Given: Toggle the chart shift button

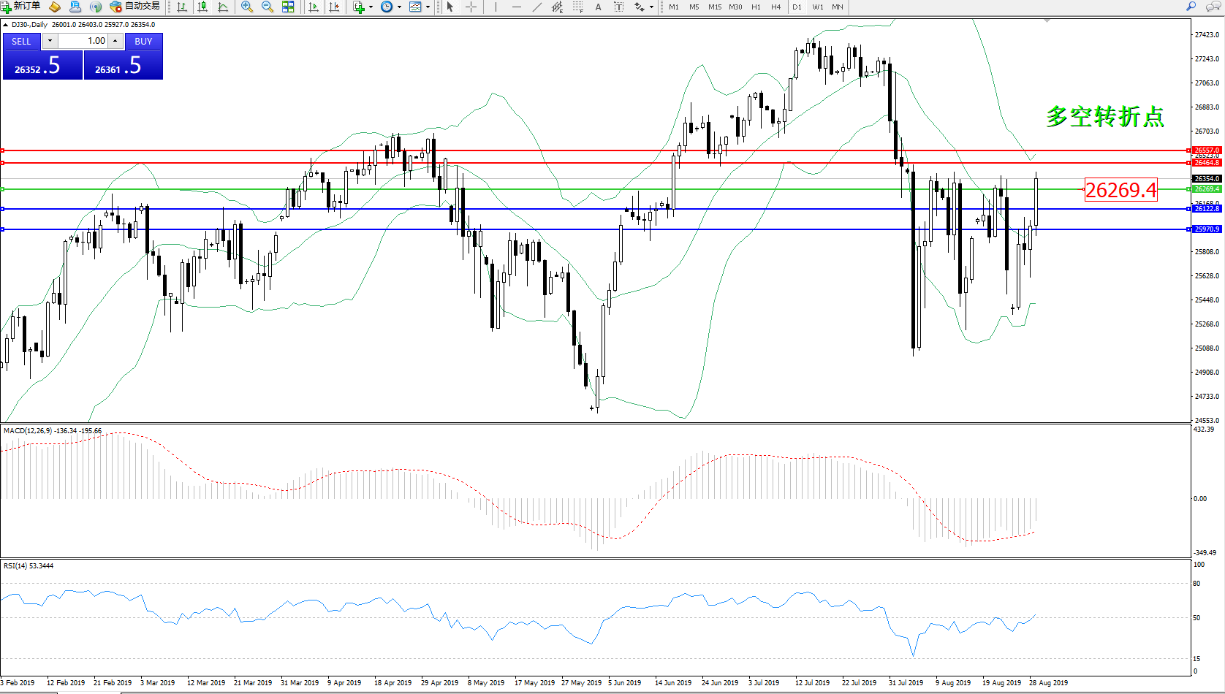Looking at the screenshot, I should [334, 7].
